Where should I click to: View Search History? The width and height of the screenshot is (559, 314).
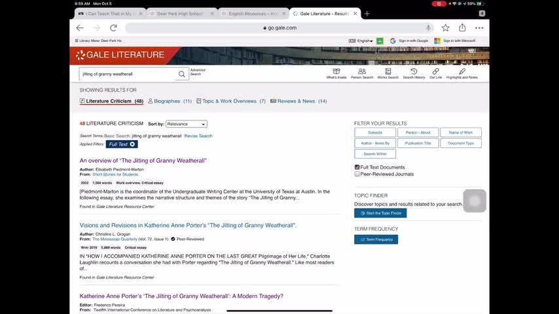pos(414,73)
